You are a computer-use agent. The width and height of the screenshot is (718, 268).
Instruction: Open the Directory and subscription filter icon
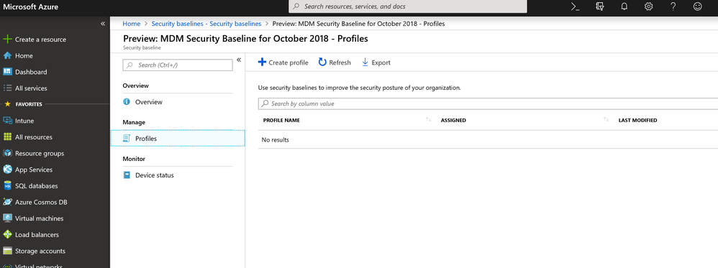600,6
